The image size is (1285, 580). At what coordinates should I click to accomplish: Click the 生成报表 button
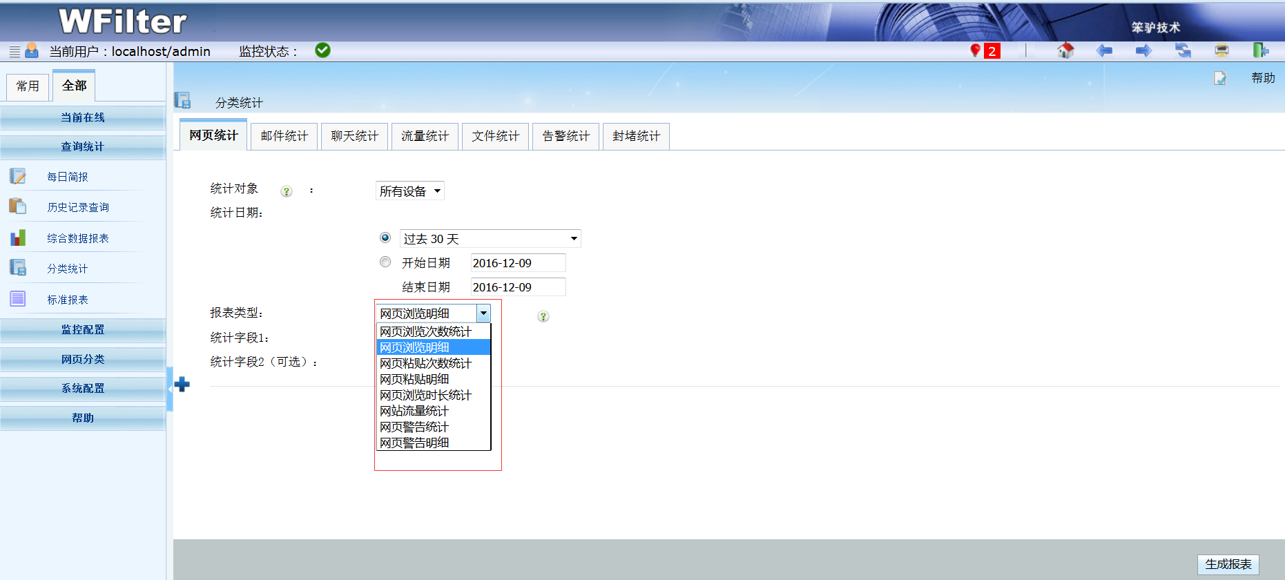[1228, 564]
